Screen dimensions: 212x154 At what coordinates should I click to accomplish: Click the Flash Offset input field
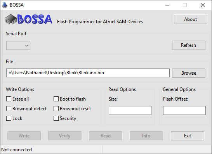coord(184,111)
